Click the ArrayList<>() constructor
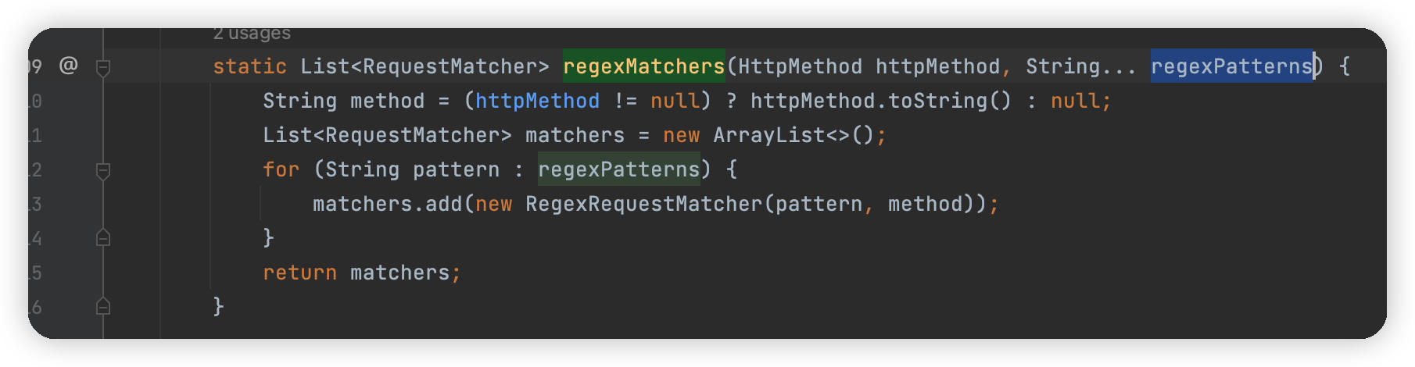 [793, 135]
